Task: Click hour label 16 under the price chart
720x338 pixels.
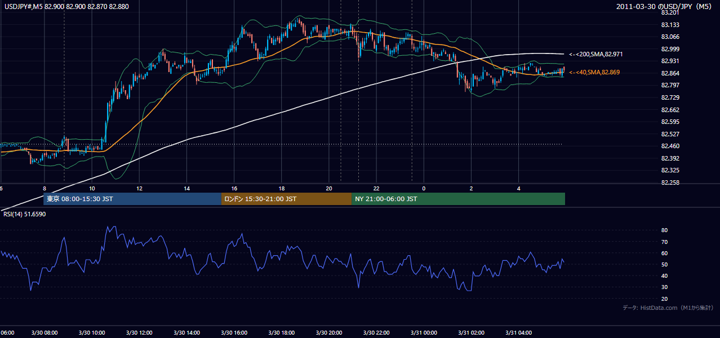Action: (x=234, y=189)
